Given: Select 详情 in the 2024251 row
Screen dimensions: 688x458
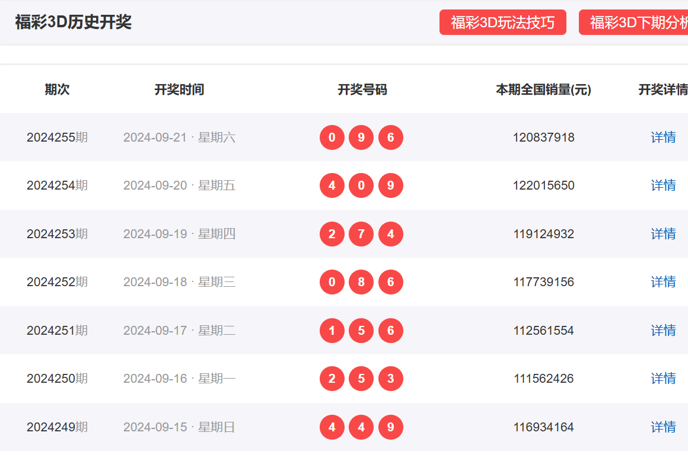Looking at the screenshot, I should pyautogui.click(x=663, y=331).
